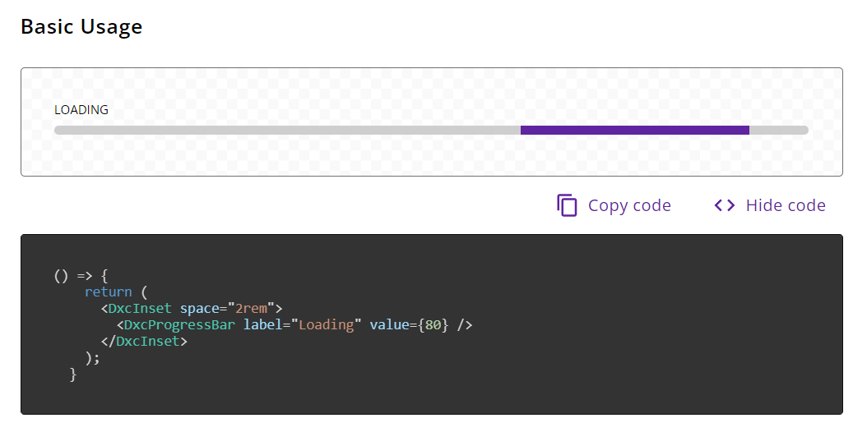The height and width of the screenshot is (441, 867).
Task: Click the Basic Usage heading
Action: [81, 26]
